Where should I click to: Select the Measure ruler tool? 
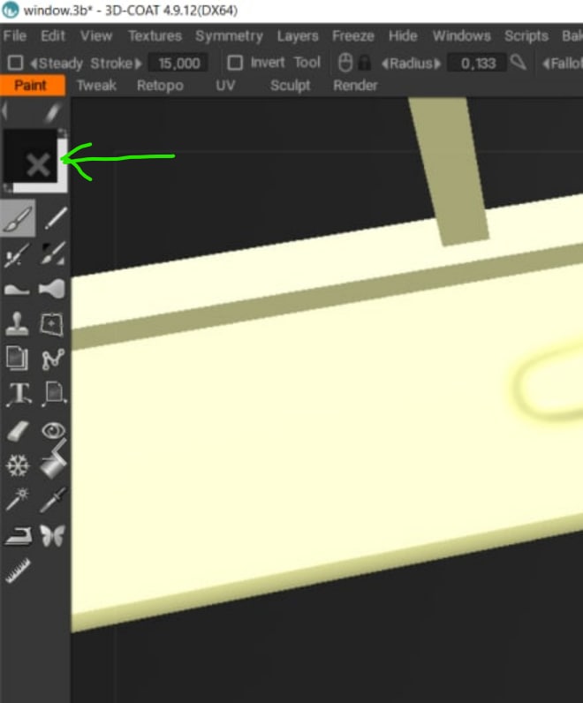[18, 571]
